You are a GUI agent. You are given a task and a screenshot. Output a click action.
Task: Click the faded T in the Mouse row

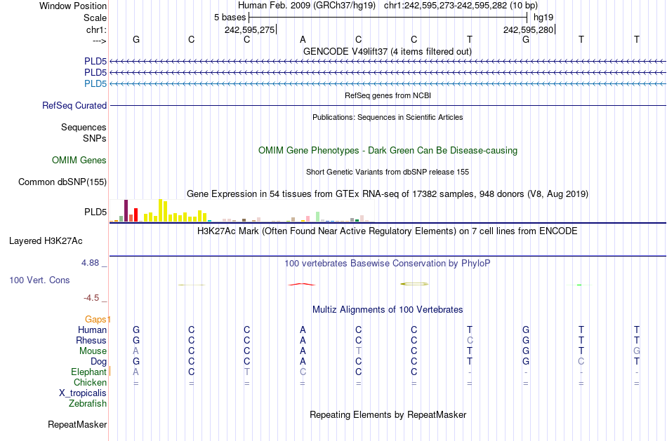[x=358, y=351]
